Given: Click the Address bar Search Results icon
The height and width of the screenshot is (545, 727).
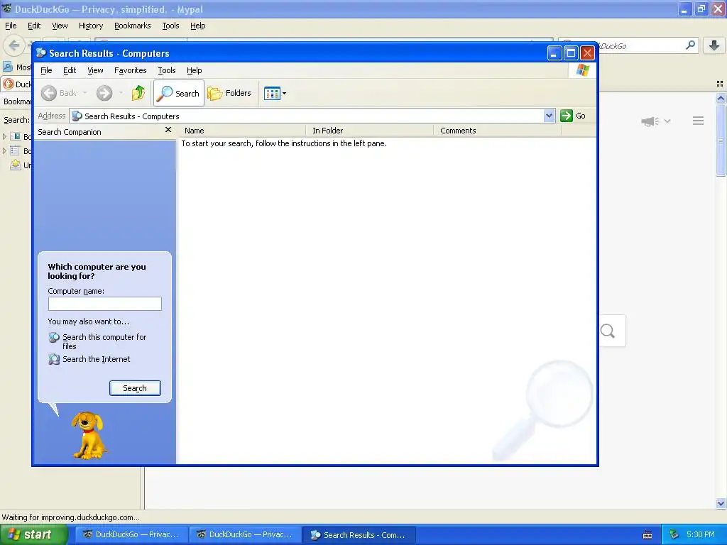Looking at the screenshot, I should [x=77, y=116].
